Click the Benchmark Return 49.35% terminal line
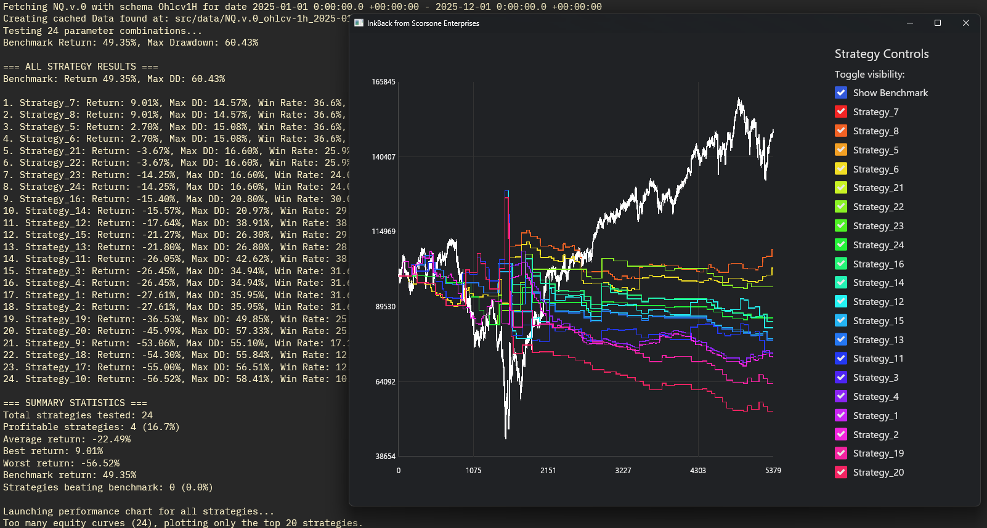The width and height of the screenshot is (987, 528). (131, 43)
